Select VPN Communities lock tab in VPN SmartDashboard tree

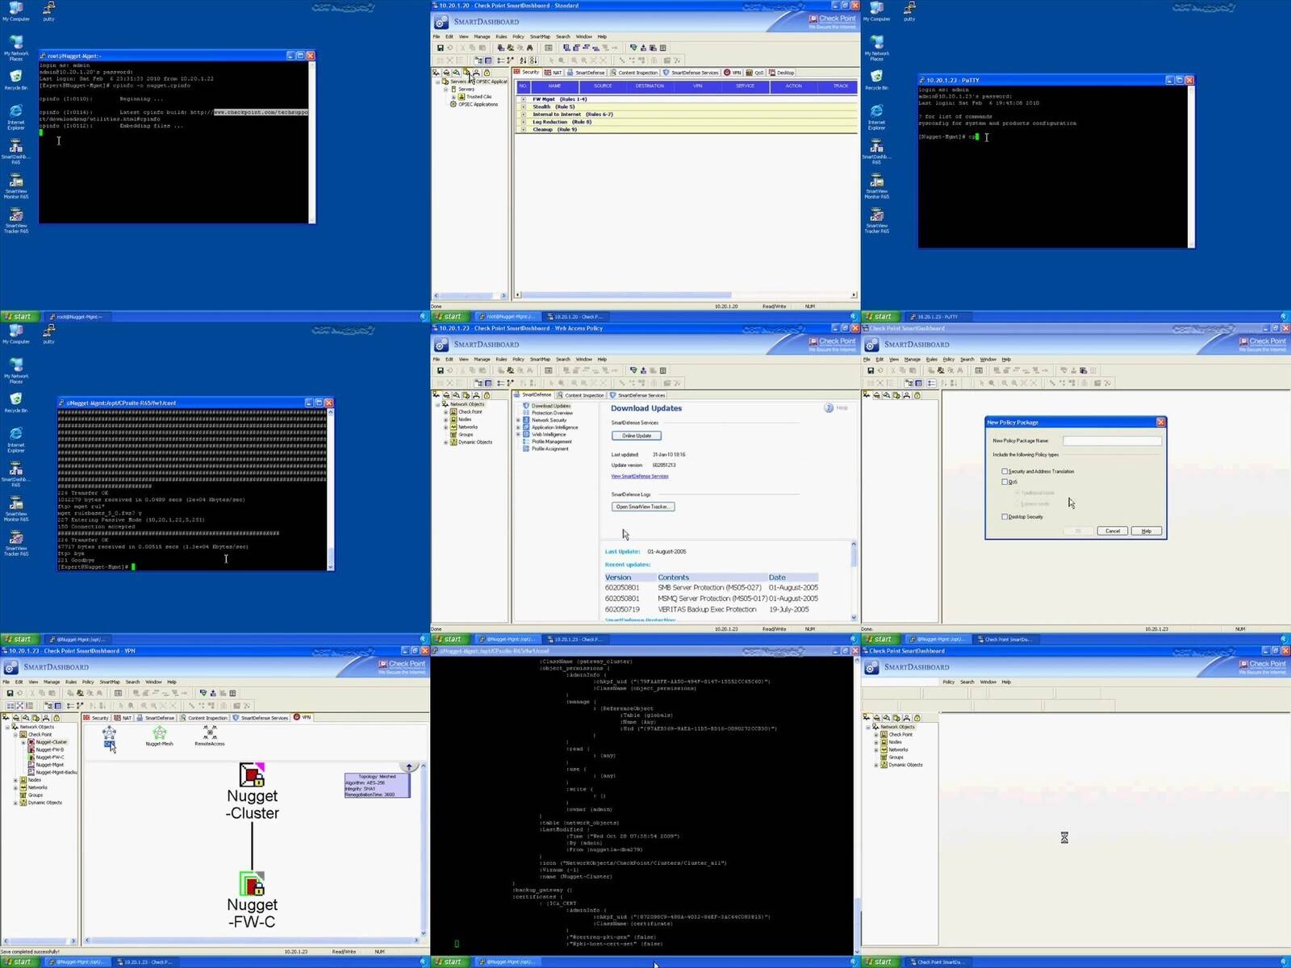[56, 718]
